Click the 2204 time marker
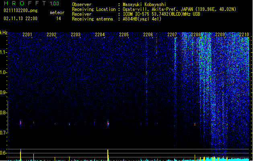Viewport: 253px width, 161px height. [100, 34]
